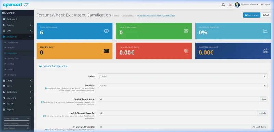Click the Design monitor icon
This screenshot has width=274, height=132.
tap(4, 80)
